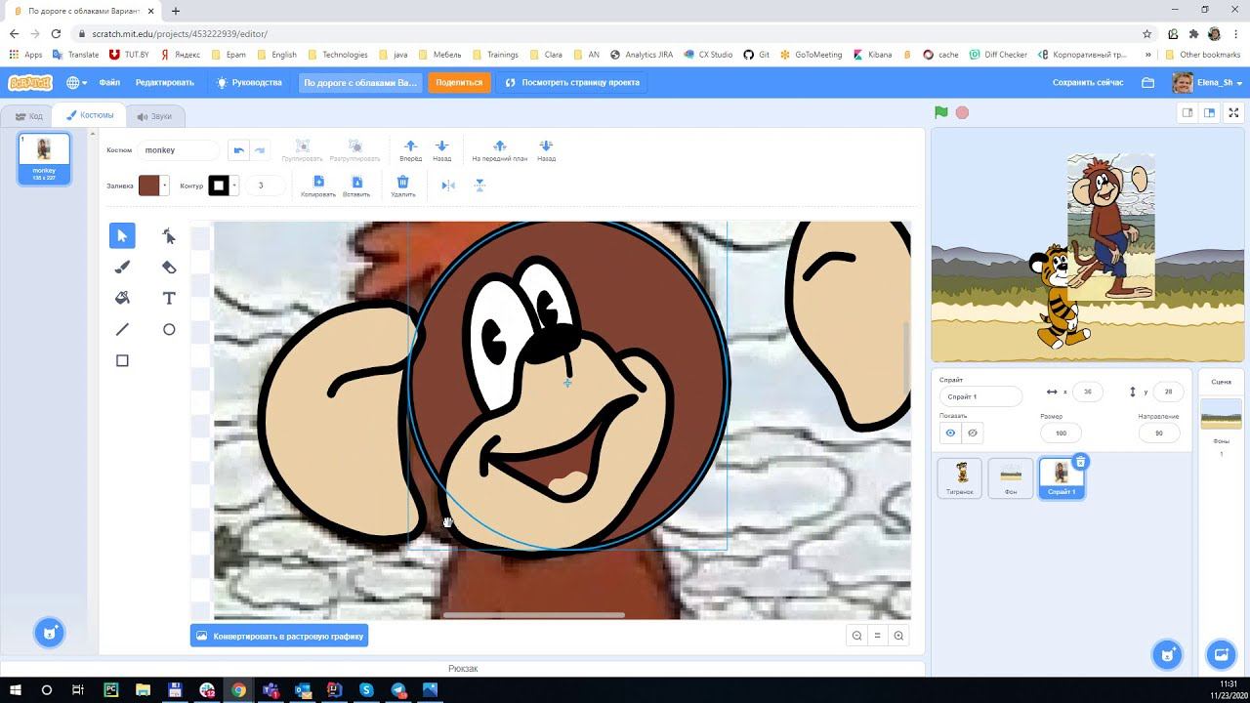Viewport: 1250px width, 703px height.
Task: Choose the Brush tool
Action: [x=122, y=267]
